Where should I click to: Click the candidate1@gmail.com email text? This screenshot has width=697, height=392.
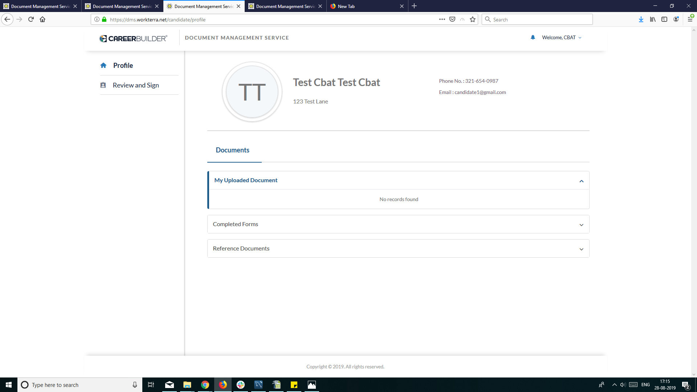[480, 92]
